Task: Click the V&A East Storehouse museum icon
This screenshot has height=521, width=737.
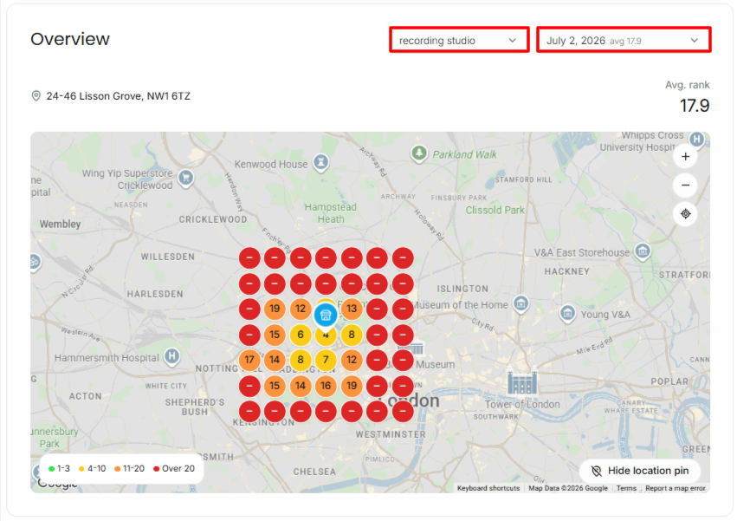Action: 642,251
